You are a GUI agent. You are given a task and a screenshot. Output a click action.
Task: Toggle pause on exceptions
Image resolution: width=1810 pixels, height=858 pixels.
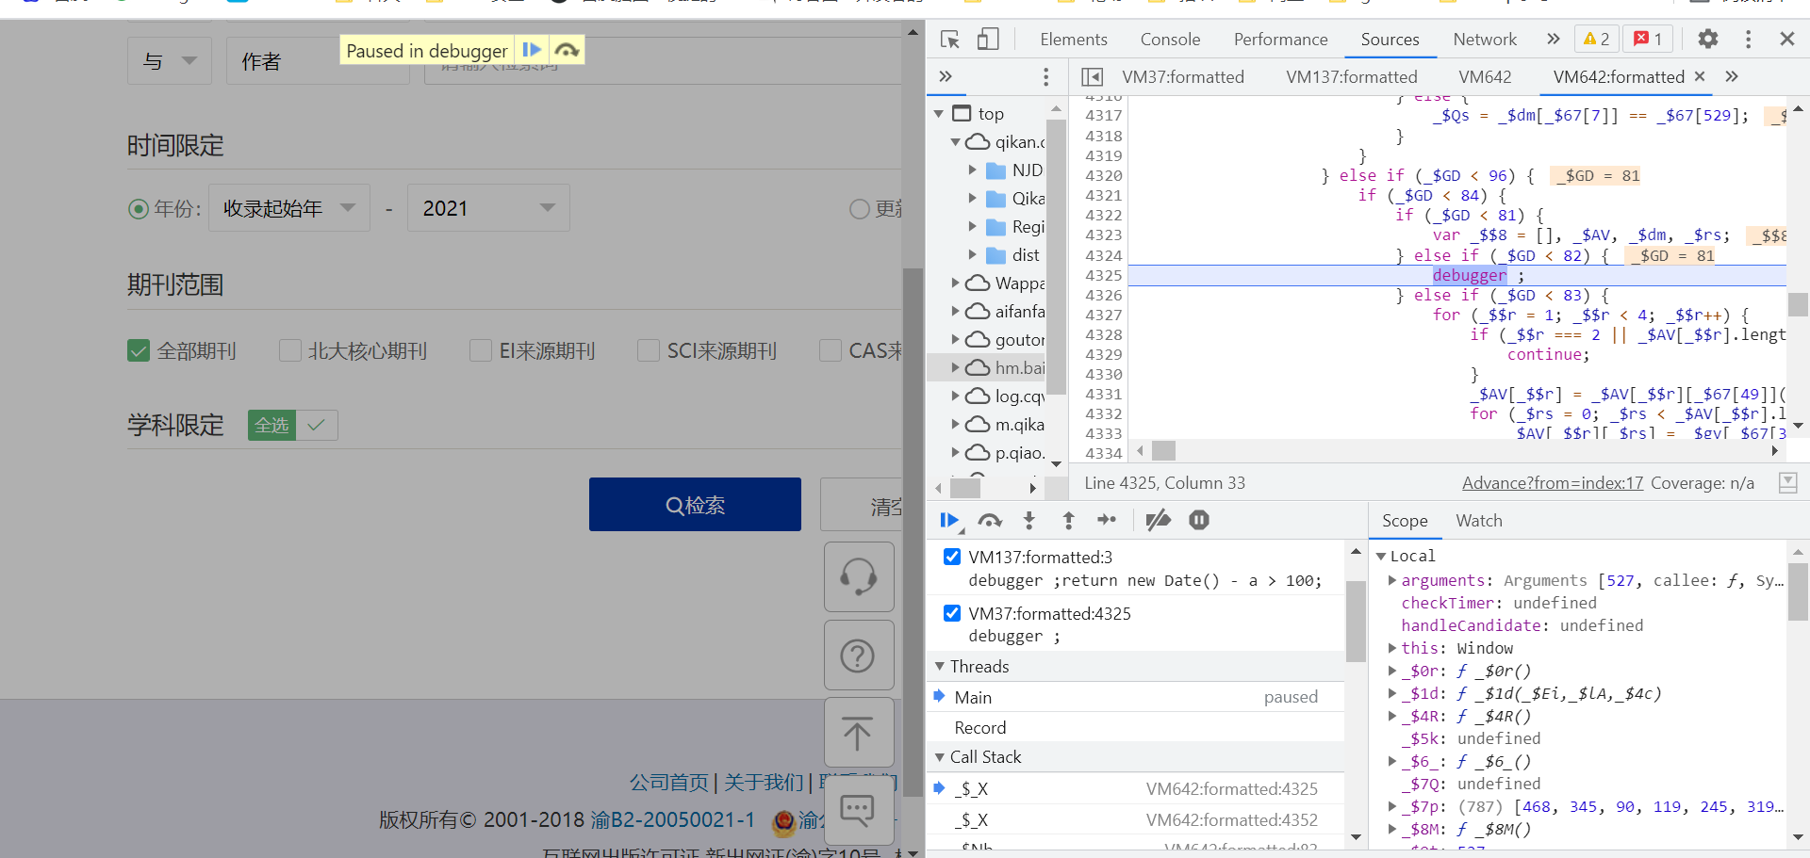[x=1199, y=520]
